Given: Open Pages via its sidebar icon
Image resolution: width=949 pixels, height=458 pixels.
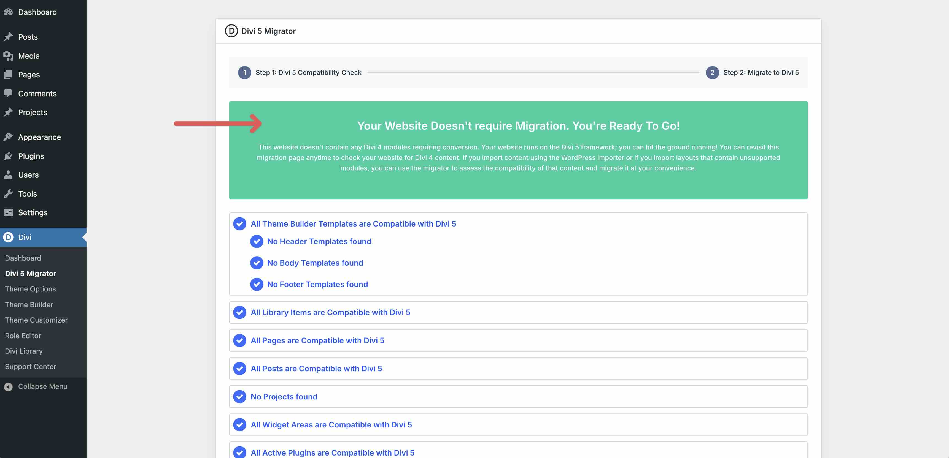Looking at the screenshot, I should [x=9, y=74].
